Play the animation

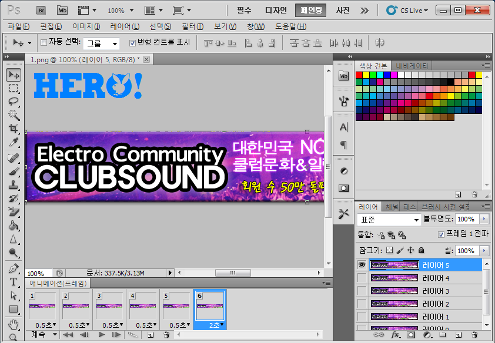101,335
